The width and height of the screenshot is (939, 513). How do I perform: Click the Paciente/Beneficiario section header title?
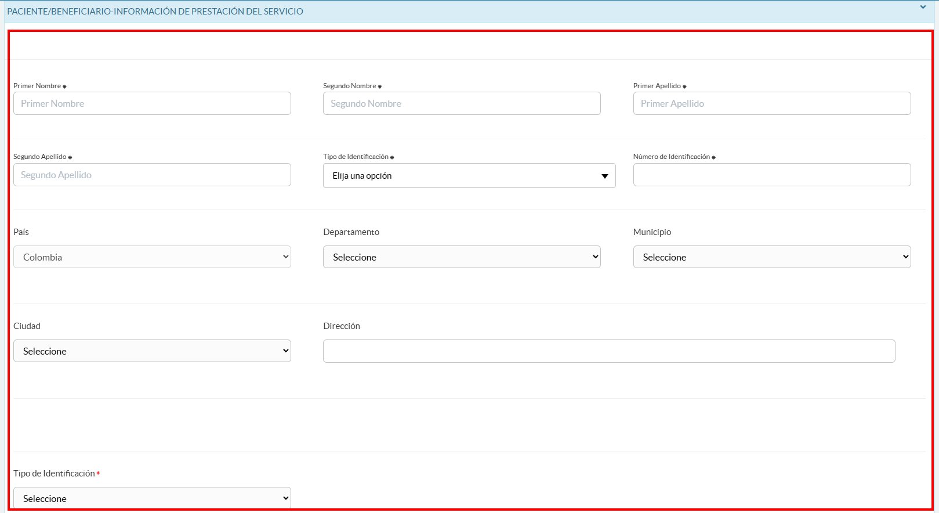pyautogui.click(x=155, y=12)
